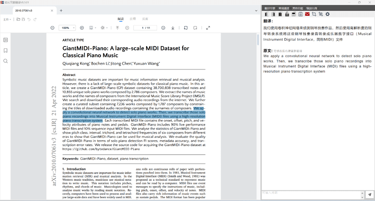Open the bookmarks icon in the left sidebar

5,51
